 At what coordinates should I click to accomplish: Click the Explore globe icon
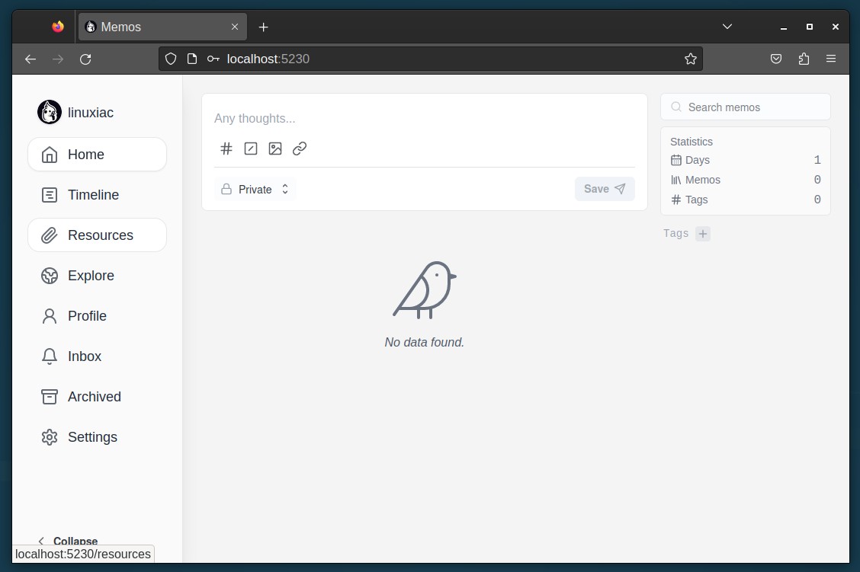[x=50, y=276]
